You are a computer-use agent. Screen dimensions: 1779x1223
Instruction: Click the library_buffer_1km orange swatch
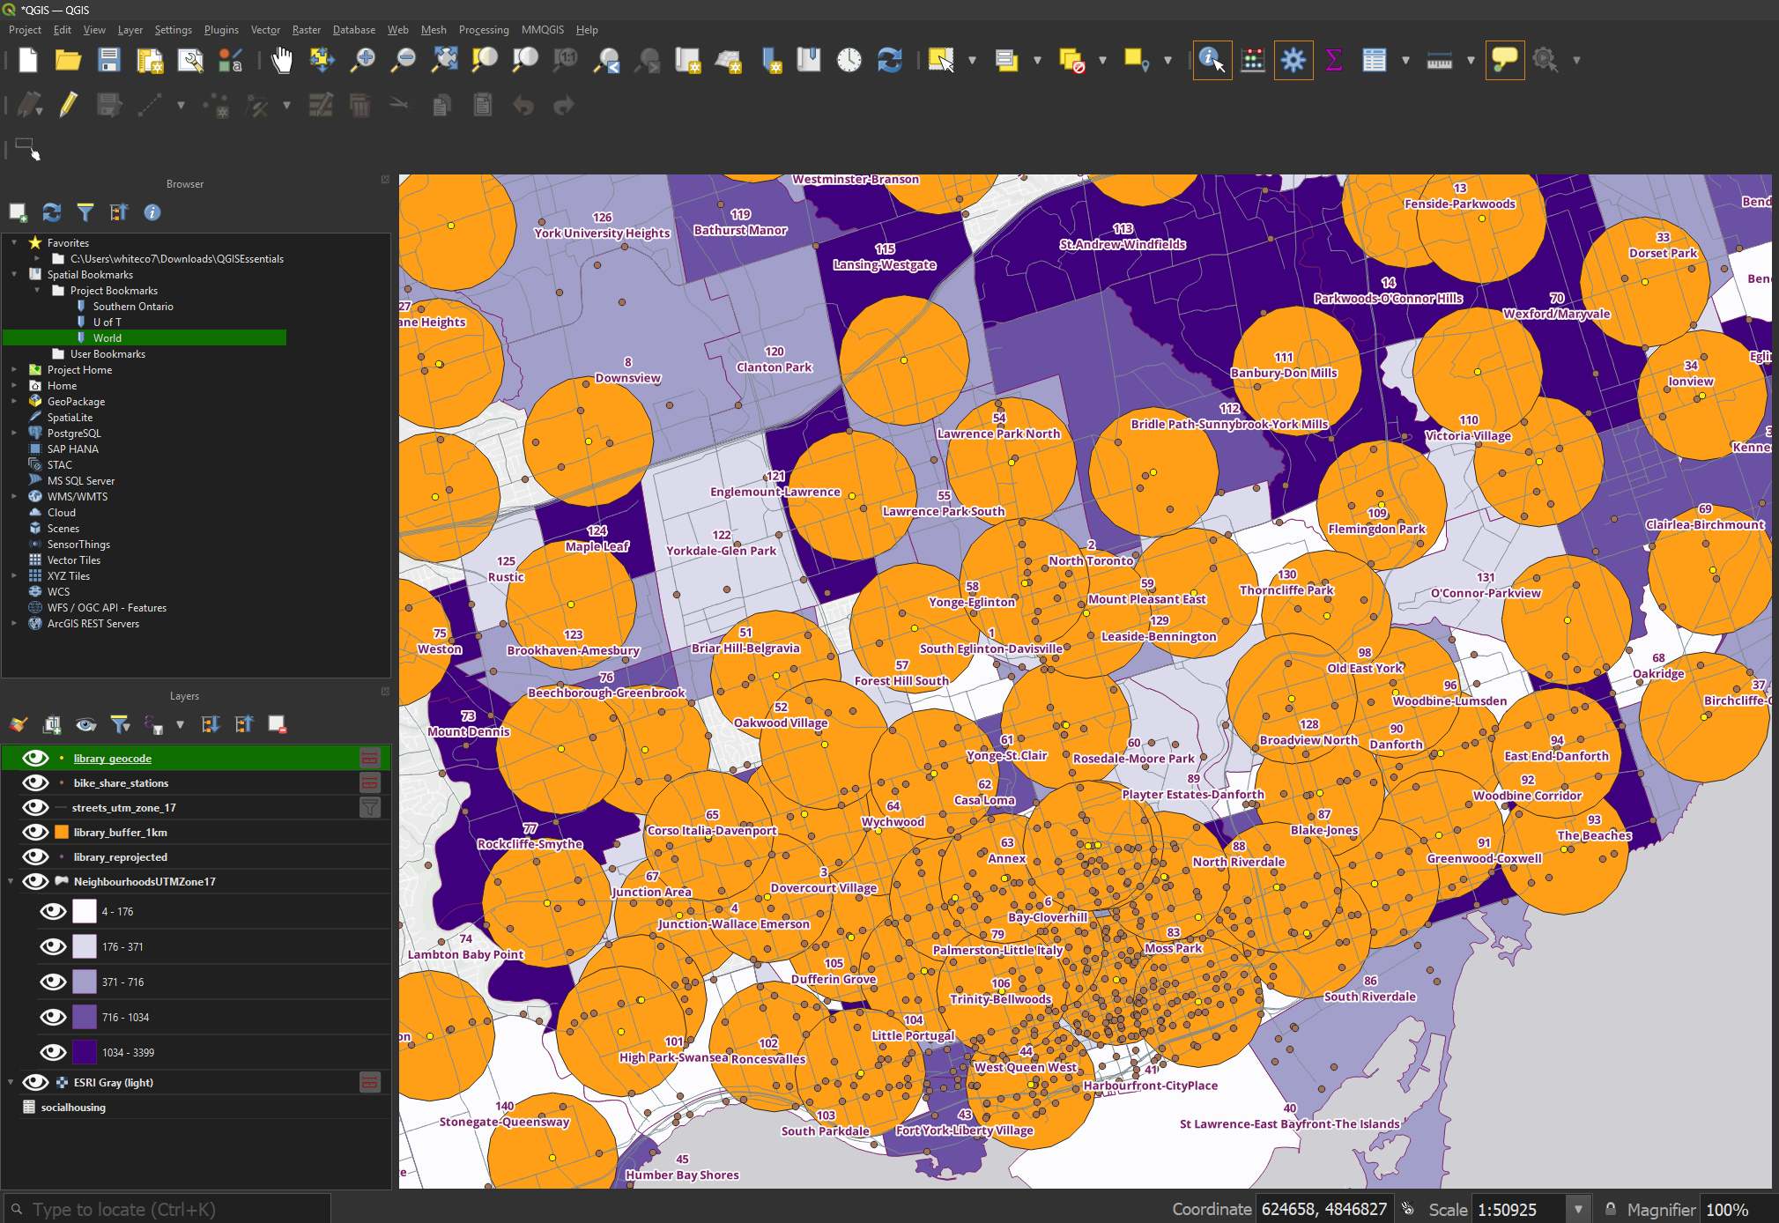(62, 832)
